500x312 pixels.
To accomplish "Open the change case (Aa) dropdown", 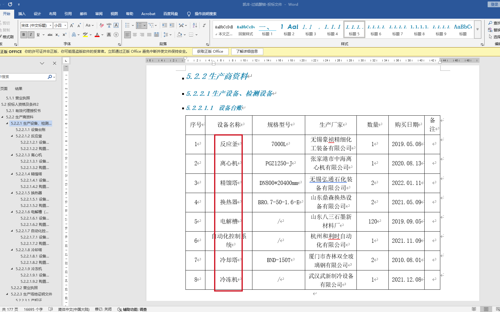I will pos(90,26).
